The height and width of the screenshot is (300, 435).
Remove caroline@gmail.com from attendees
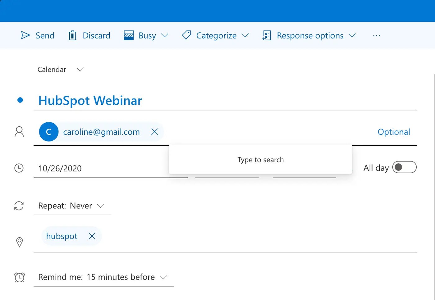154,132
